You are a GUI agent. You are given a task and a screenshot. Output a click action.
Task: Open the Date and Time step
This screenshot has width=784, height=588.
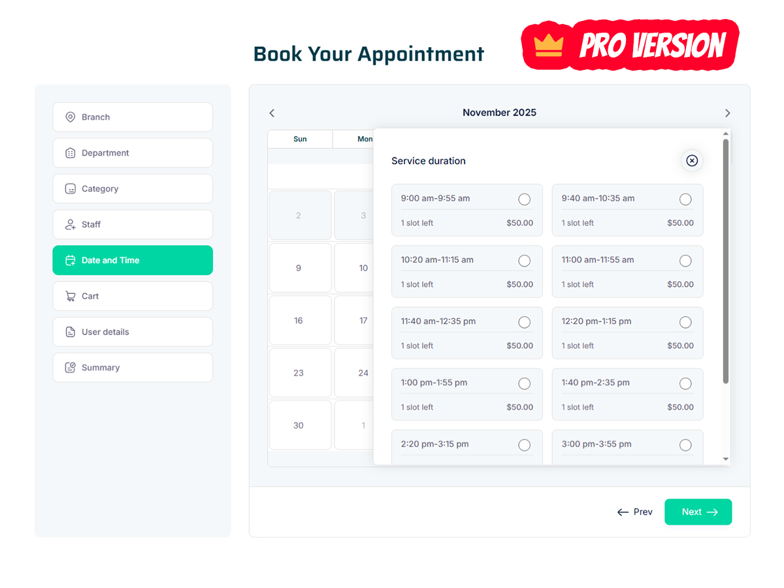tap(133, 260)
